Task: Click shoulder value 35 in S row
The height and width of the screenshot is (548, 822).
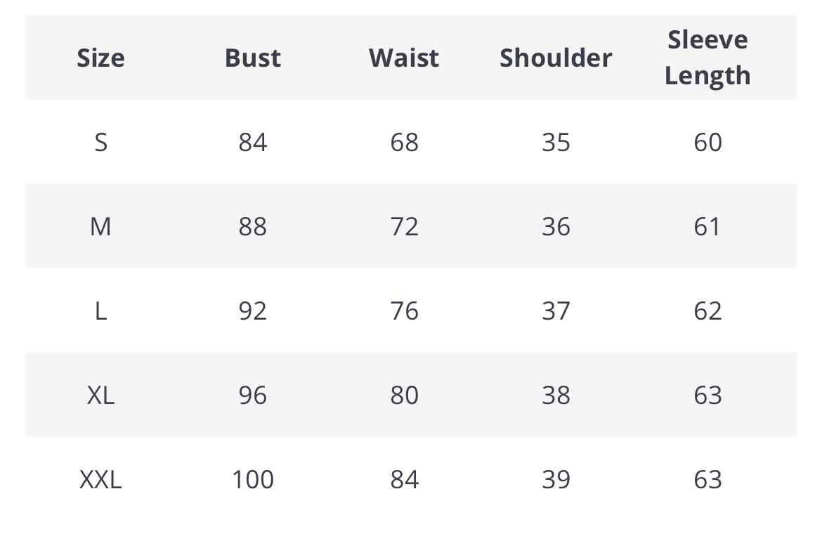Action: [556, 142]
